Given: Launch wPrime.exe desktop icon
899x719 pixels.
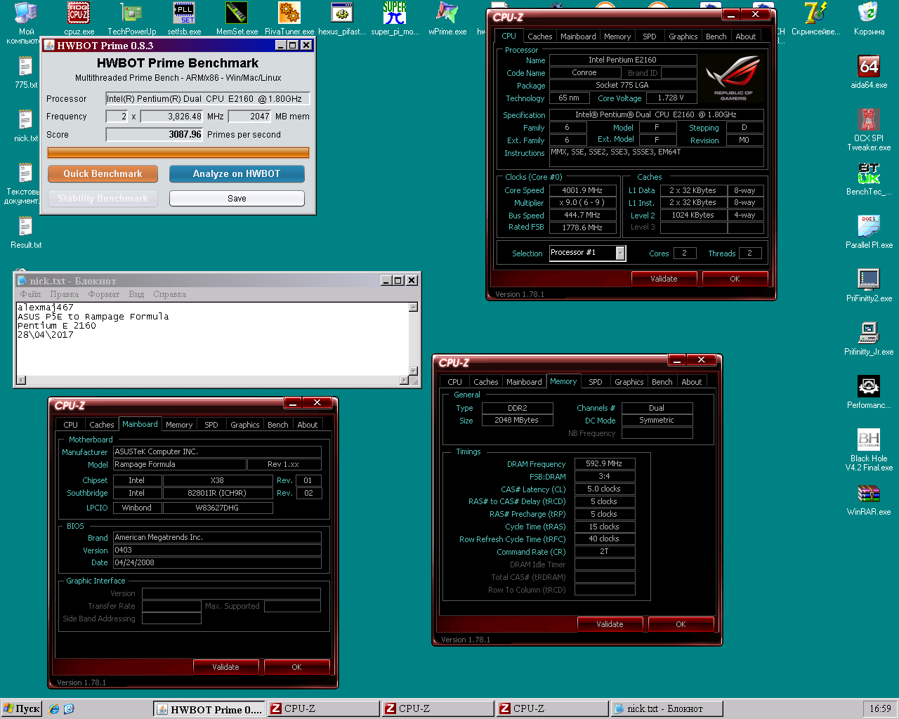Looking at the screenshot, I should [447, 19].
